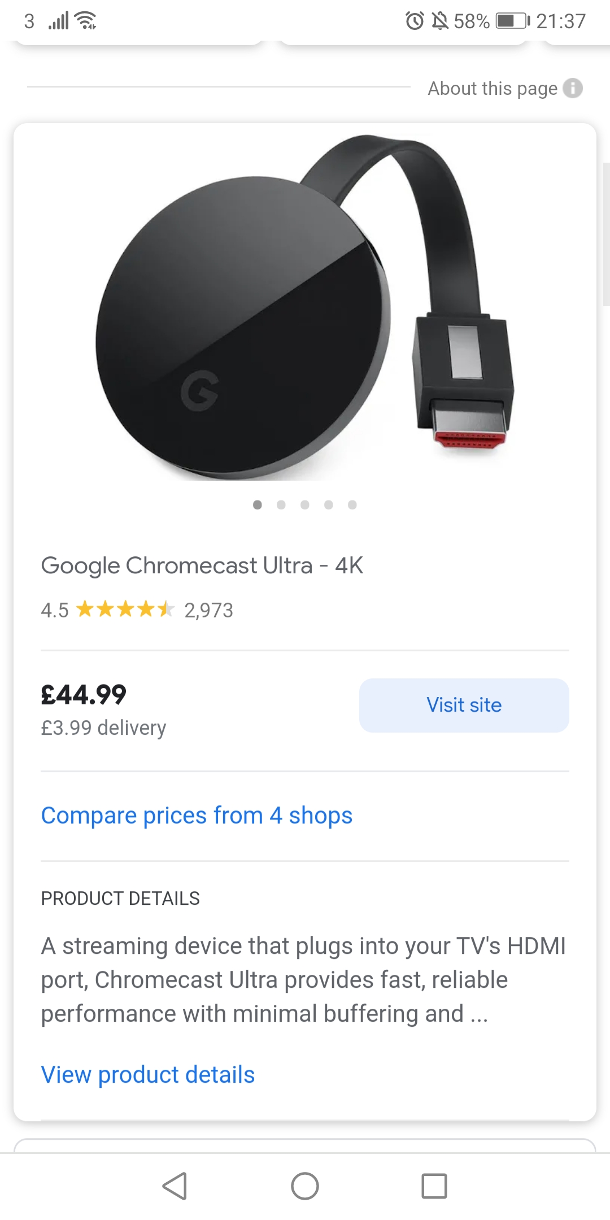This screenshot has width=610, height=1220.
Task: Expand View product details link
Action: pyautogui.click(x=148, y=1074)
